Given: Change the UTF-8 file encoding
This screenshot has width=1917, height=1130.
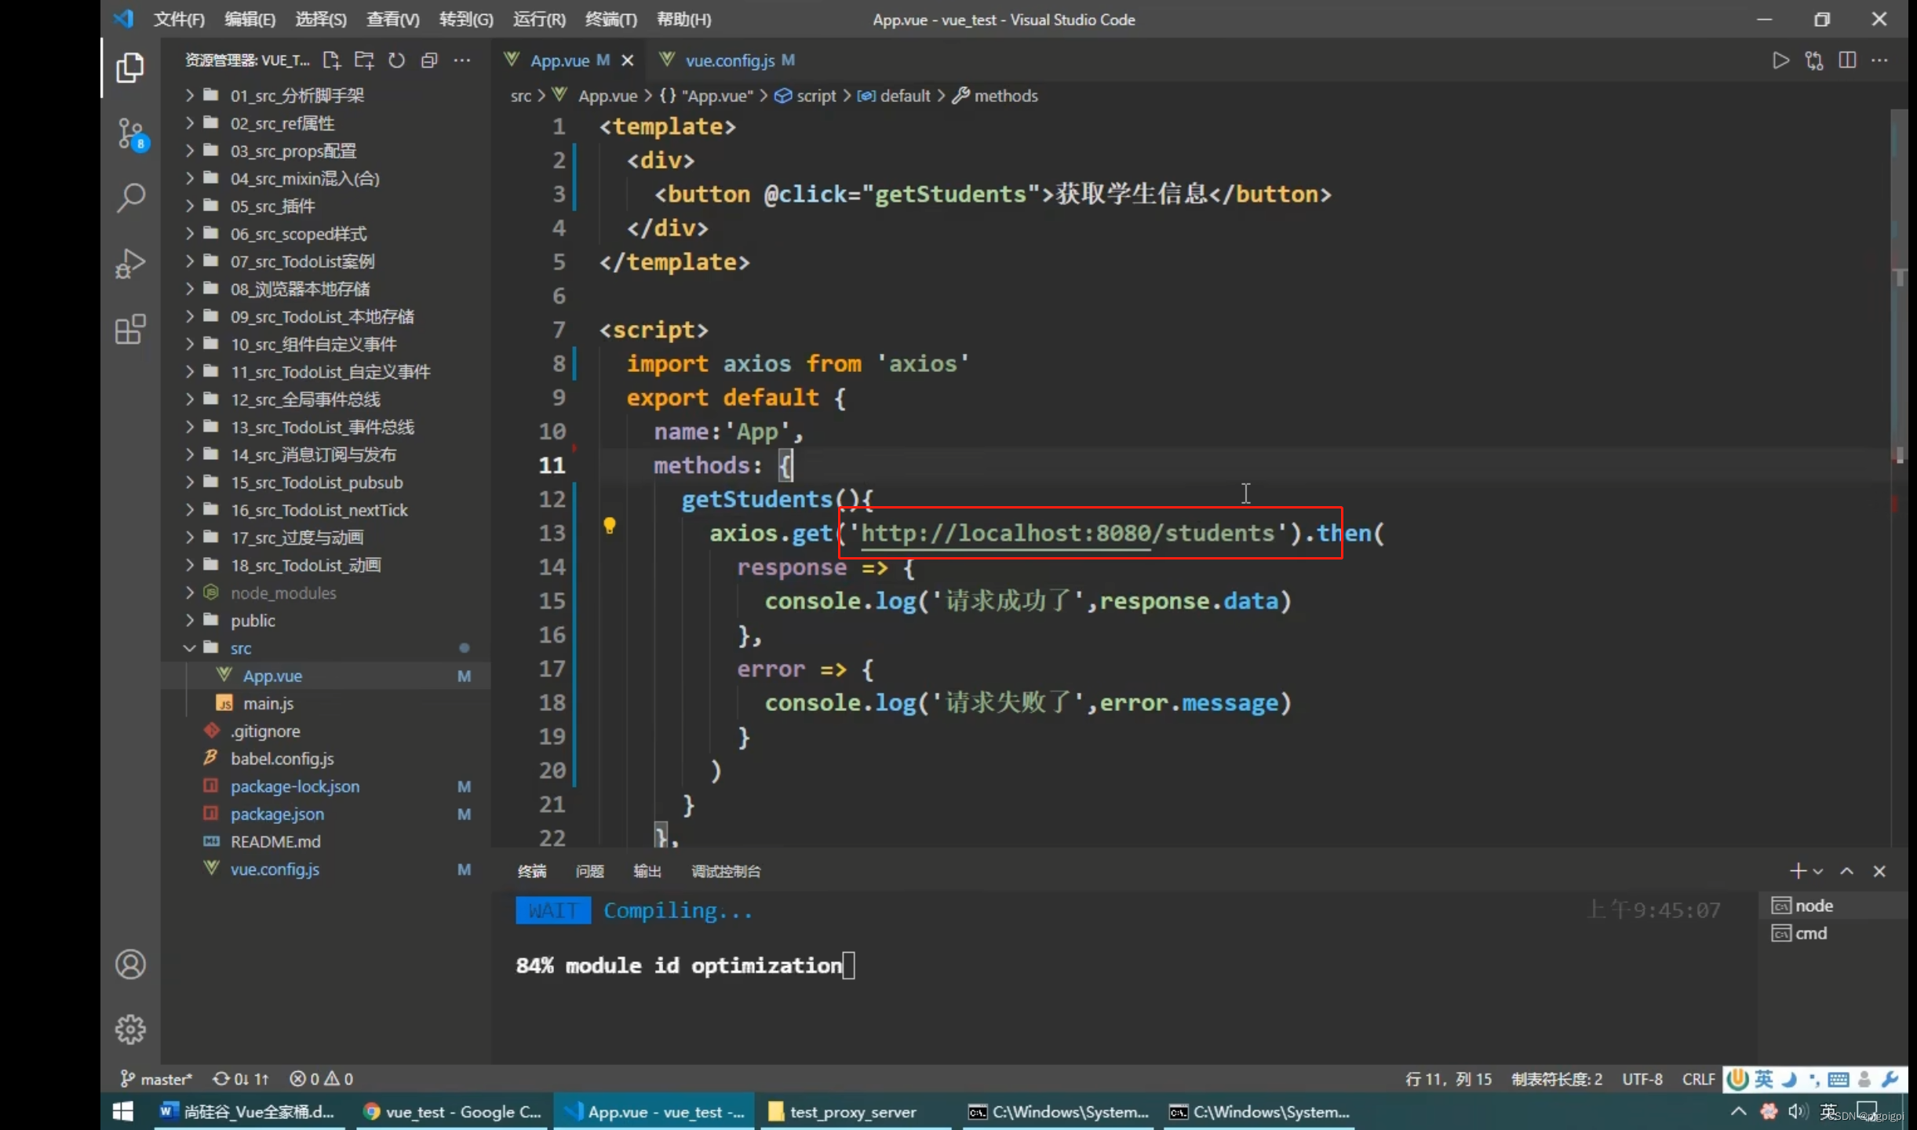Looking at the screenshot, I should pyautogui.click(x=1642, y=1079).
